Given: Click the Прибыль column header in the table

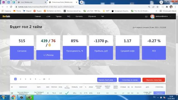Looking at the screenshot, I should coord(75,87).
